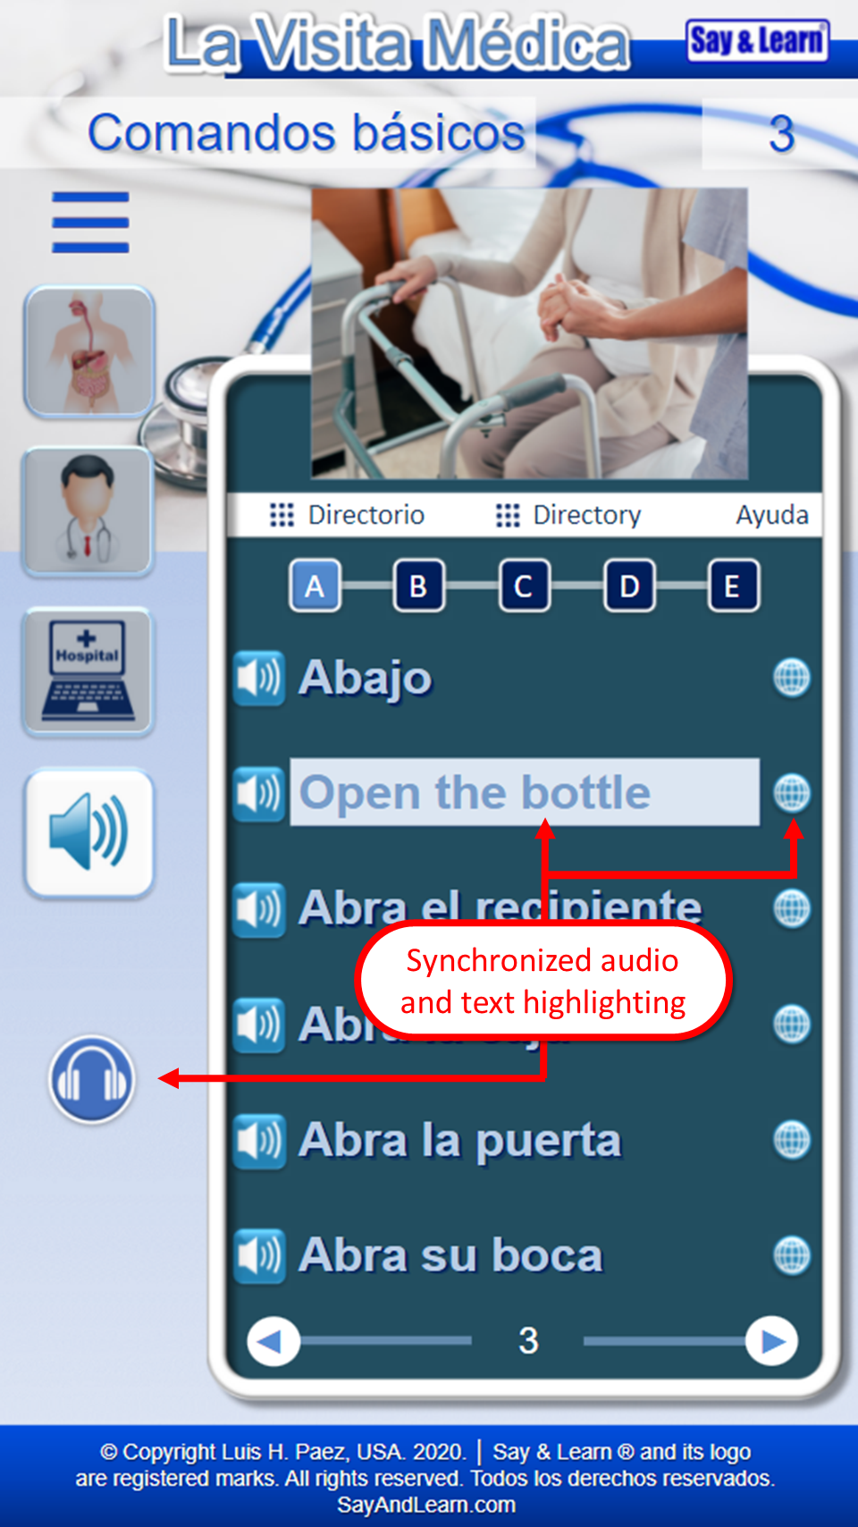Image resolution: width=858 pixels, height=1527 pixels.
Task: Switch to section B tab
Action: (x=418, y=586)
